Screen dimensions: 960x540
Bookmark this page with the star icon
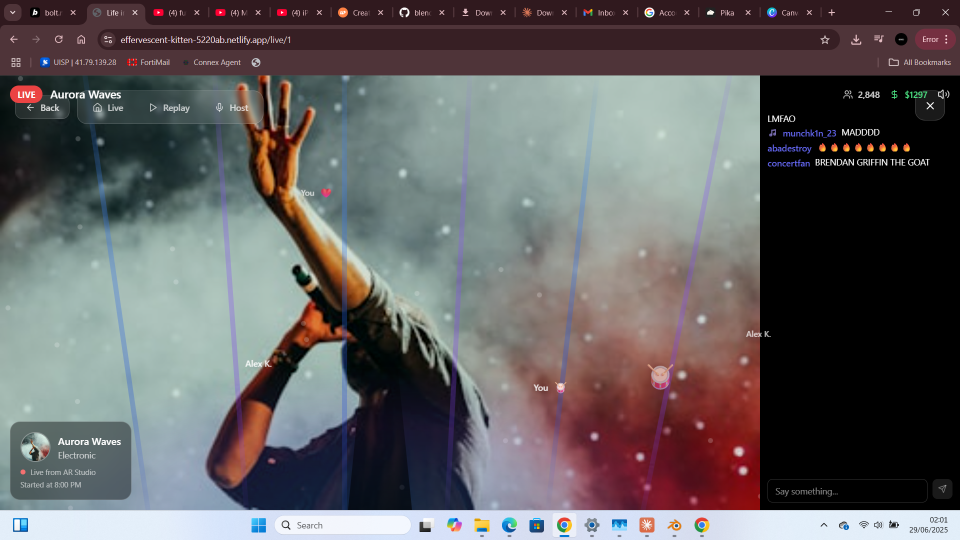point(824,39)
